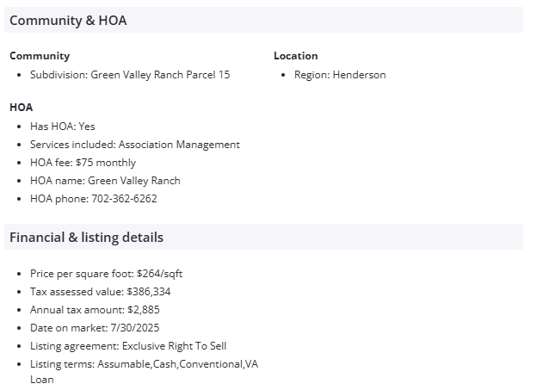Image resolution: width=549 pixels, height=390 pixels.
Task: Click HOA phone number 702-362-6262
Action: (124, 199)
